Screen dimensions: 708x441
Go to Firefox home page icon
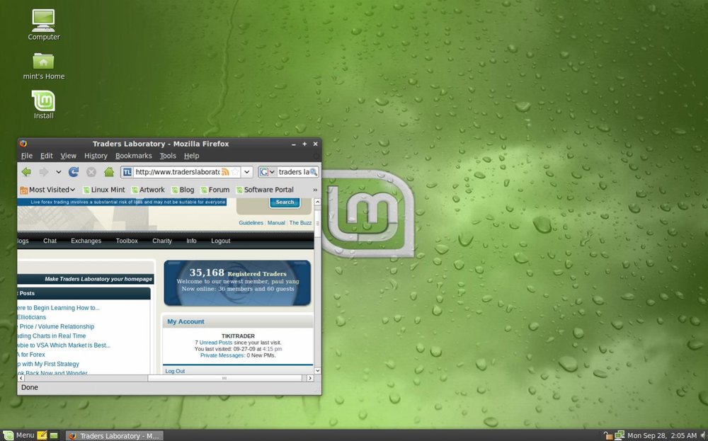click(x=109, y=172)
